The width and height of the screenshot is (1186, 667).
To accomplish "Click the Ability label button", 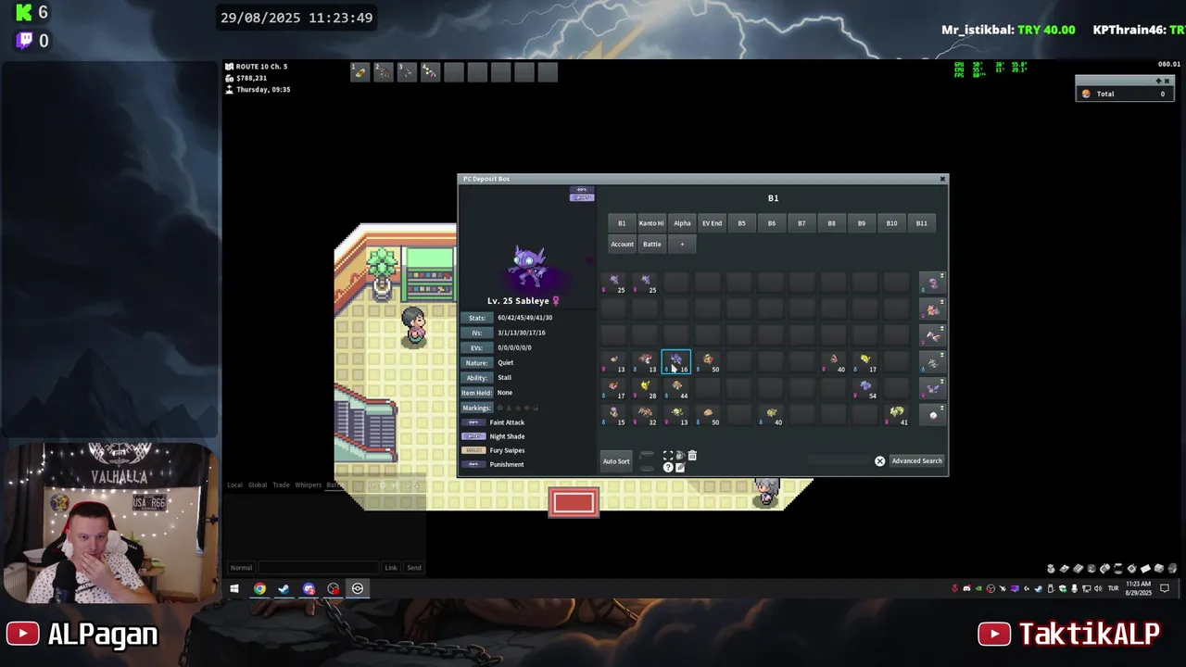I will coord(476,378).
